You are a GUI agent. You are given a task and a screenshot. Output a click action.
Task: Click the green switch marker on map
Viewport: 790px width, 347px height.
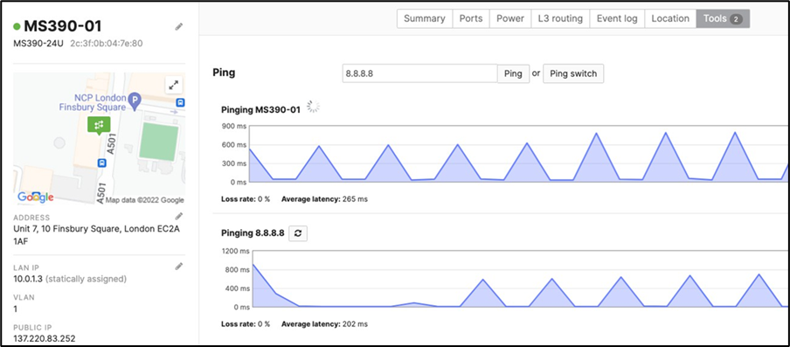tap(99, 125)
